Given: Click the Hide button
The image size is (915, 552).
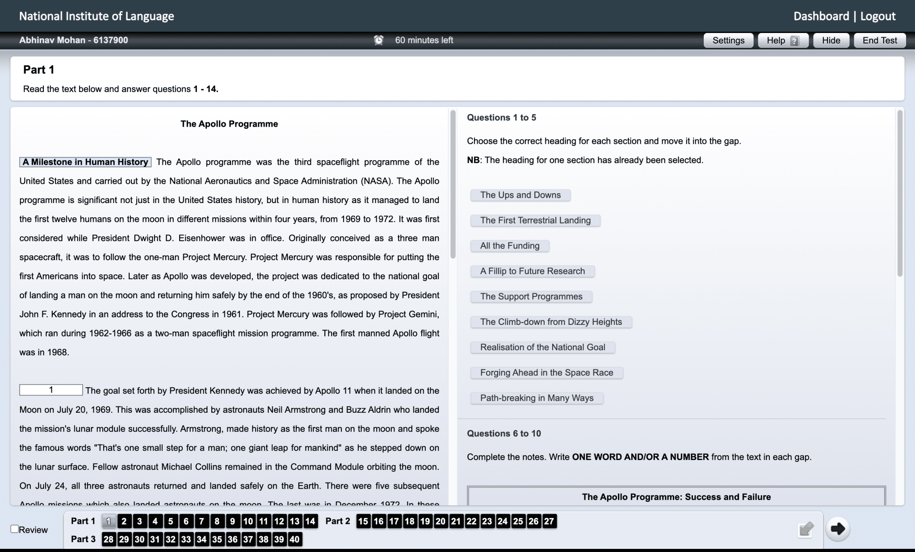Looking at the screenshot, I should [831, 40].
